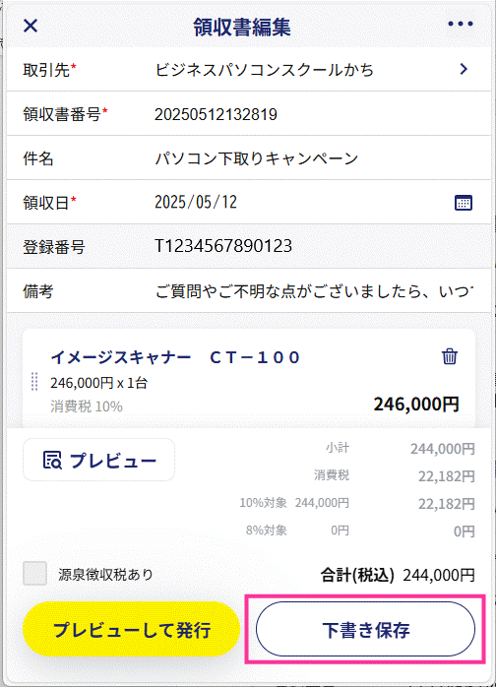Click the 領収日 date value 2025/05/12
The height and width of the screenshot is (687, 496).
(x=196, y=202)
